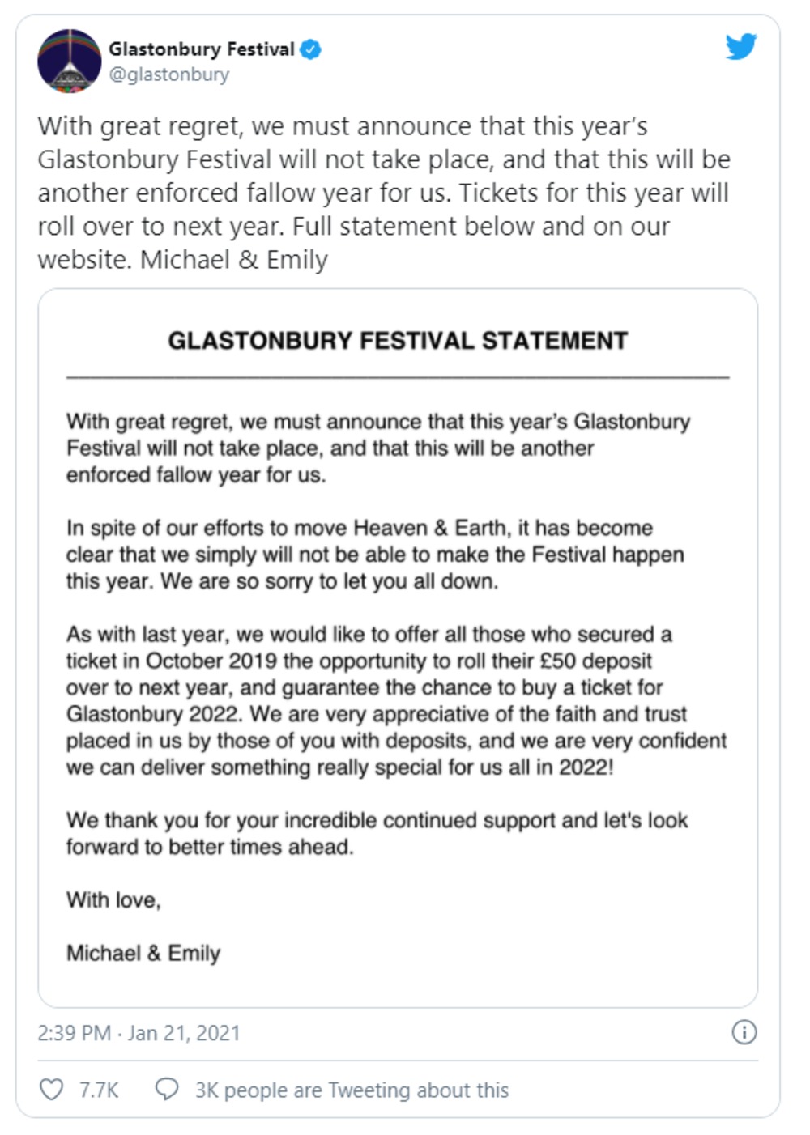Click the GLASTONBURY FESTIVAL STATEMENT heading

398,341
